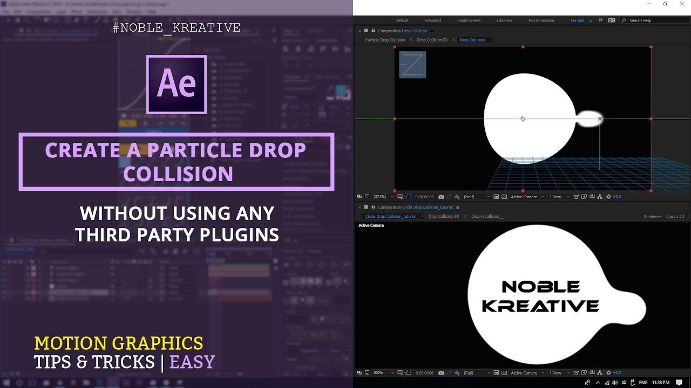Navigate to Particle Drop Collision breadcrumb
691x388 pixels.
[385, 40]
